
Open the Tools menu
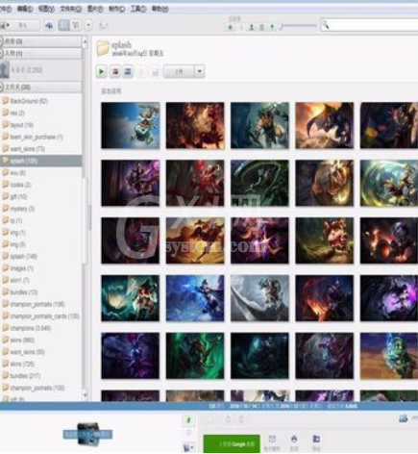138,9
